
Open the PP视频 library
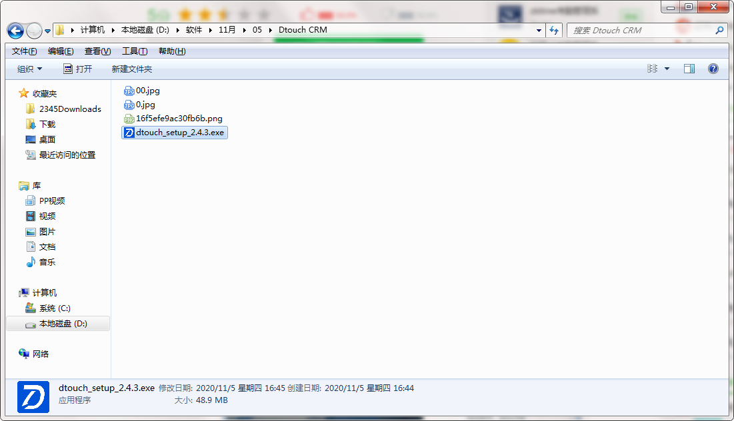point(52,201)
